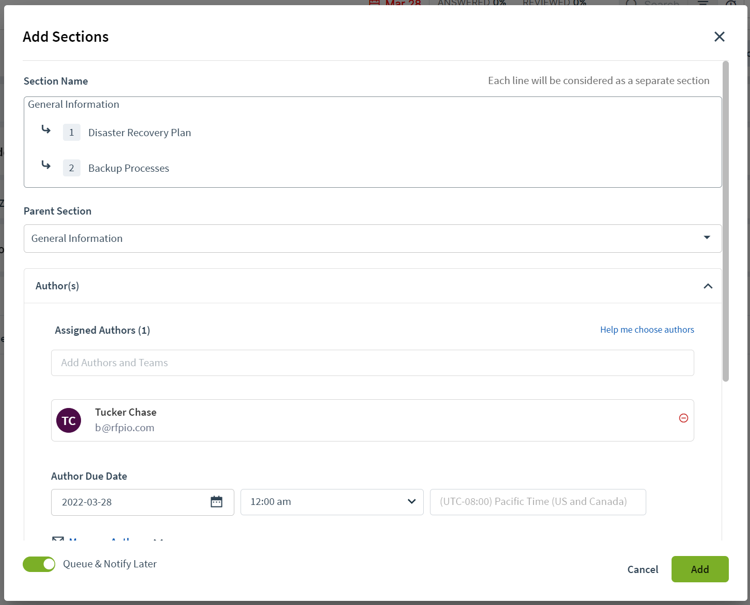Viewport: 750px width, 605px height.
Task: Click the number 1 badge for Disaster Recovery Plan
Action: [x=72, y=133]
